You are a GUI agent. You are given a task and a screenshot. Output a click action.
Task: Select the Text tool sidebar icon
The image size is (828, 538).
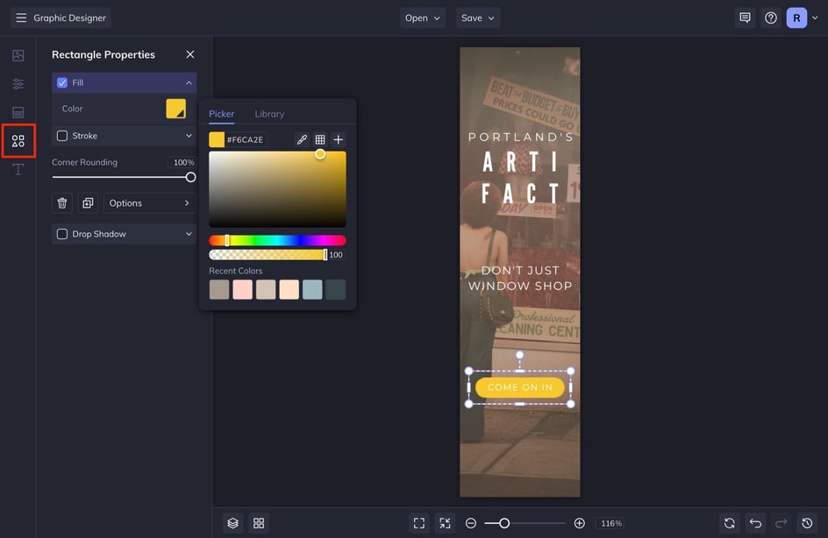pos(18,169)
